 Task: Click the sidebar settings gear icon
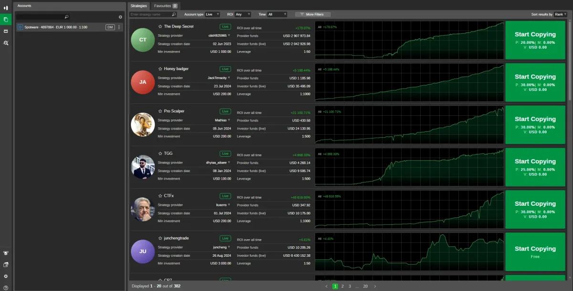pos(6,276)
